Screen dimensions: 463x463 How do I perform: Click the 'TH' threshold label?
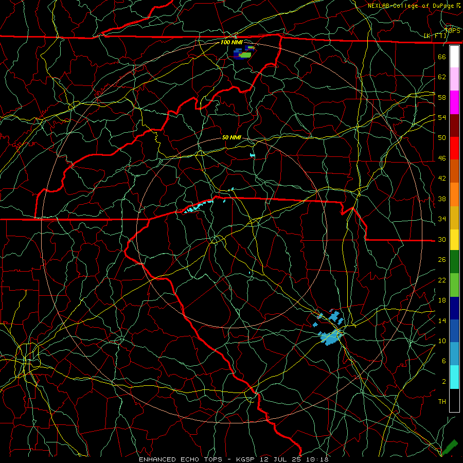pos(442,402)
